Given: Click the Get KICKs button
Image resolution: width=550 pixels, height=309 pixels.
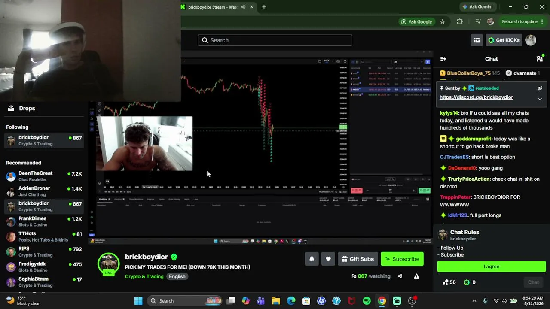Looking at the screenshot, I should click(504, 40).
